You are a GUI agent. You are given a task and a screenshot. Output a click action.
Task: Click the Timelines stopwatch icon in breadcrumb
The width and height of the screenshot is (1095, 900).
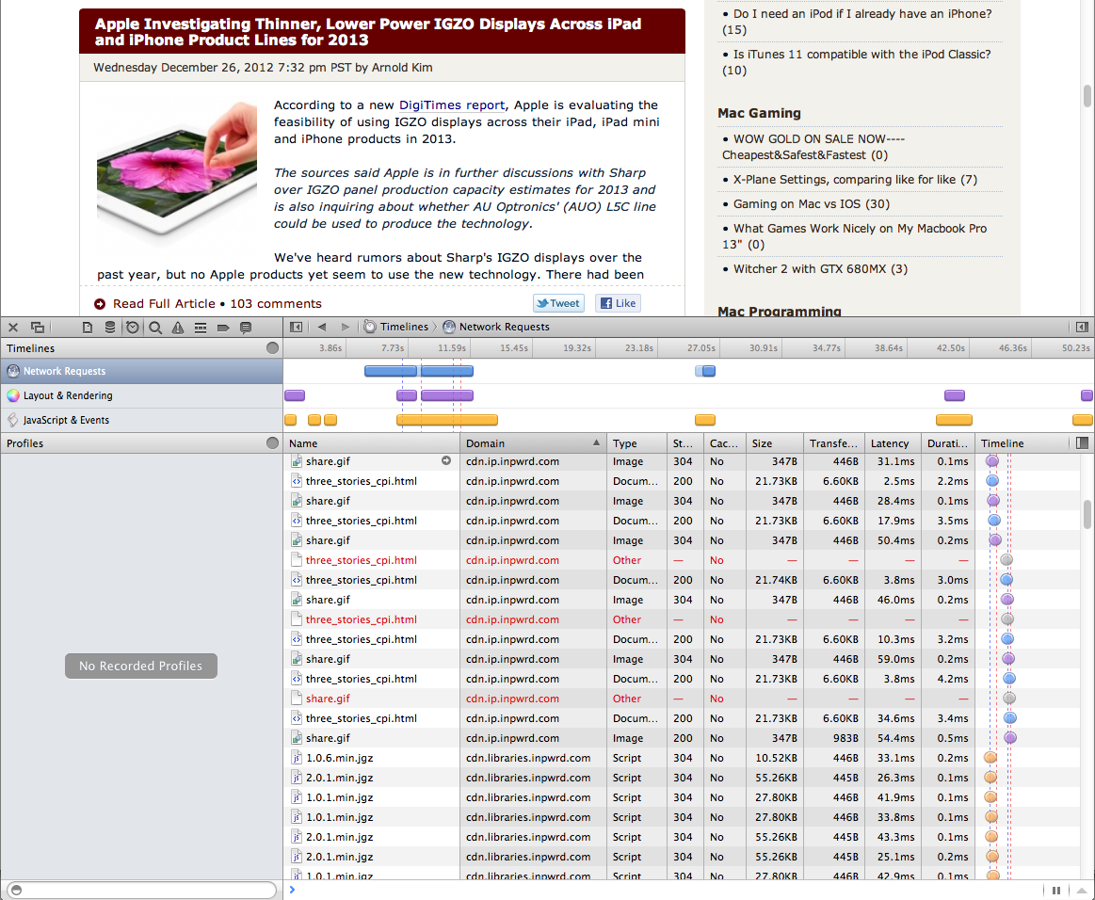click(370, 327)
